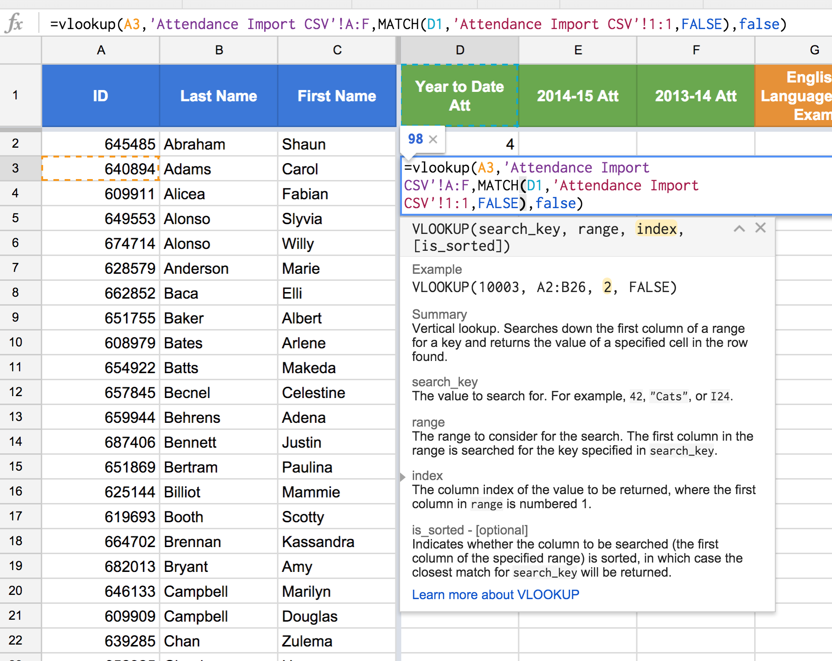Click the ID header cell
832x661 pixels.
(x=101, y=96)
